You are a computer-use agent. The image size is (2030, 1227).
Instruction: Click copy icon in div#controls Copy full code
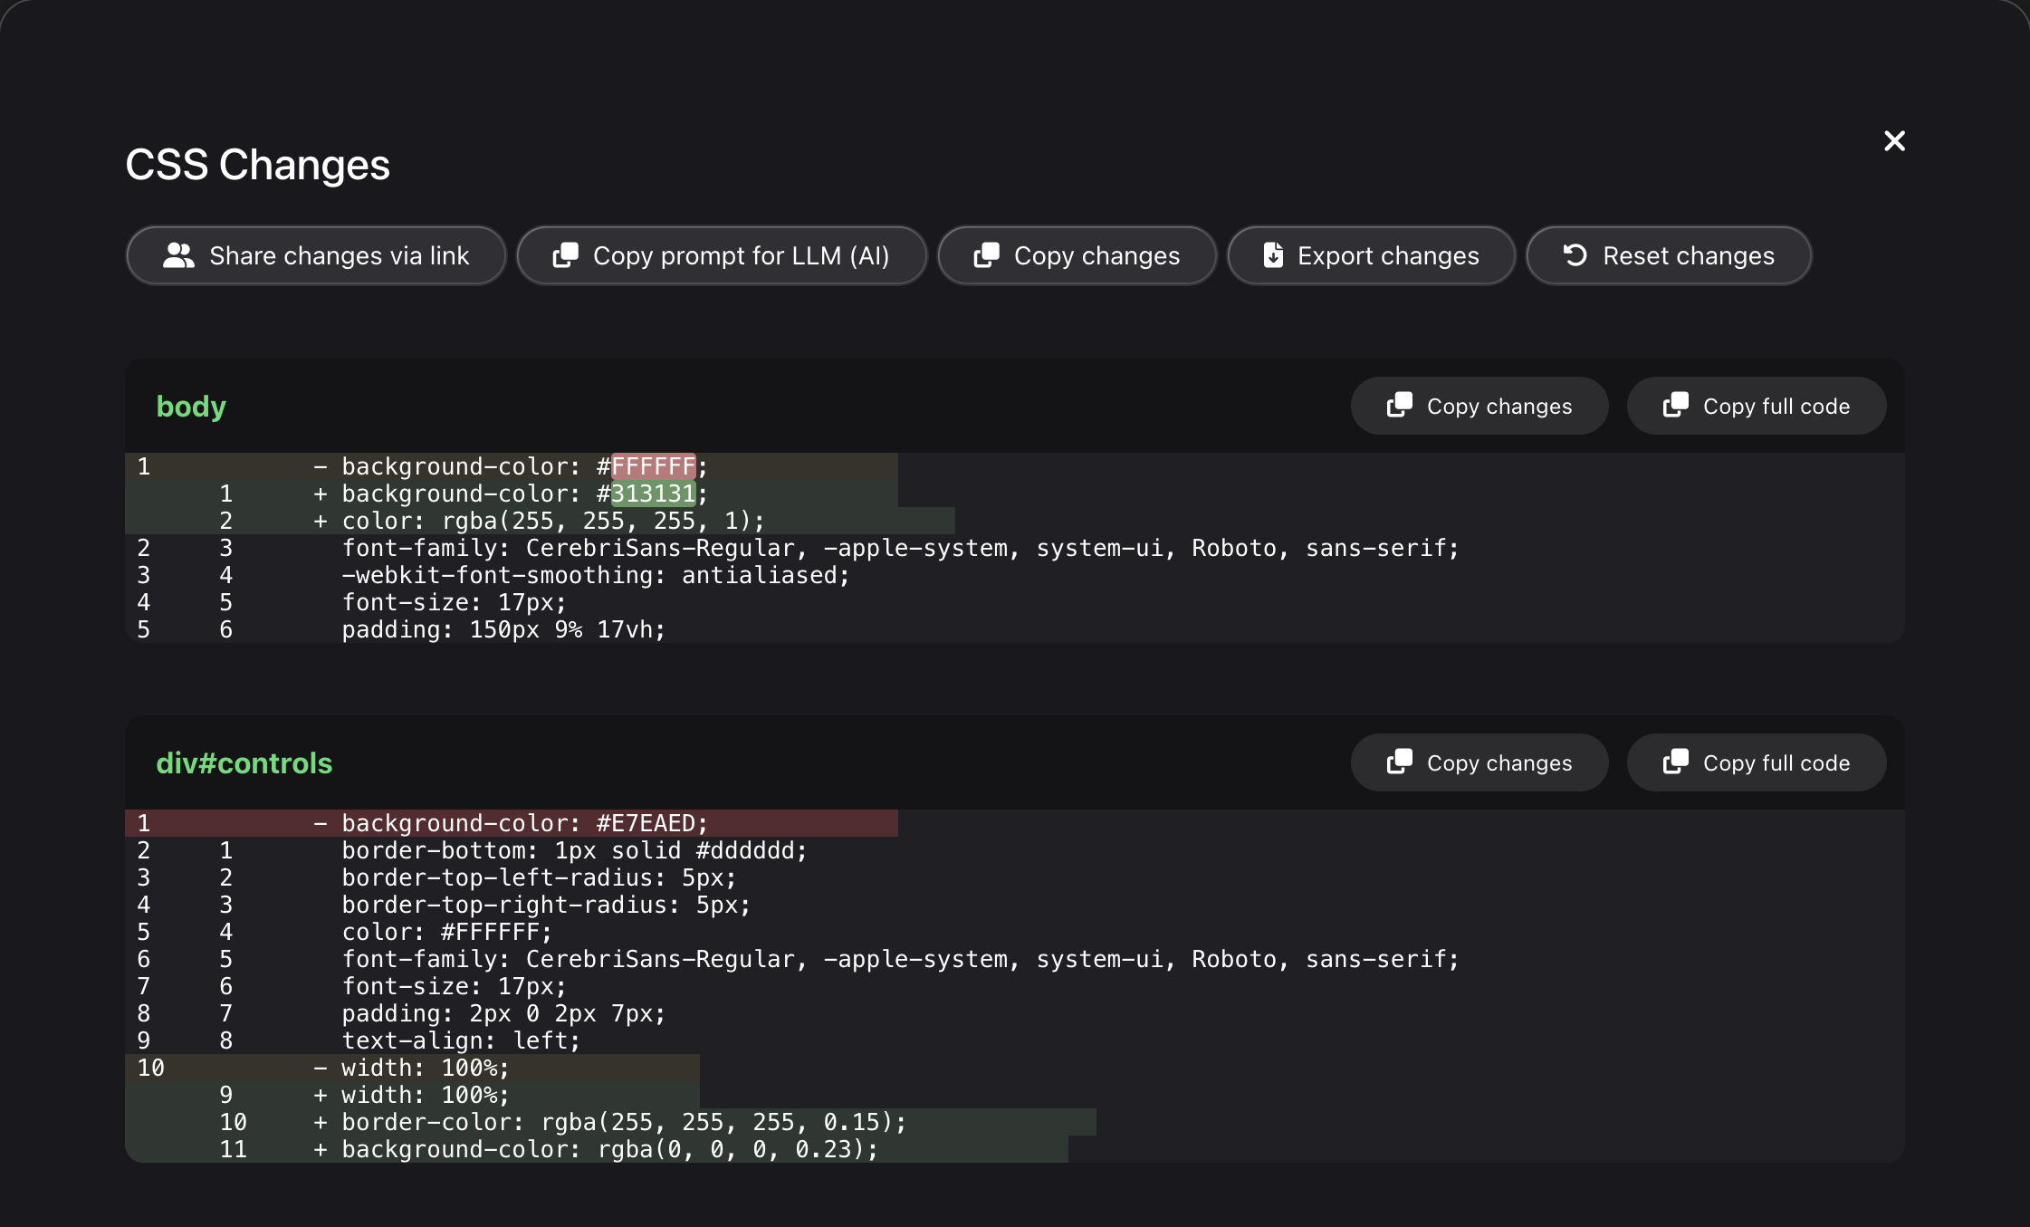(1675, 762)
